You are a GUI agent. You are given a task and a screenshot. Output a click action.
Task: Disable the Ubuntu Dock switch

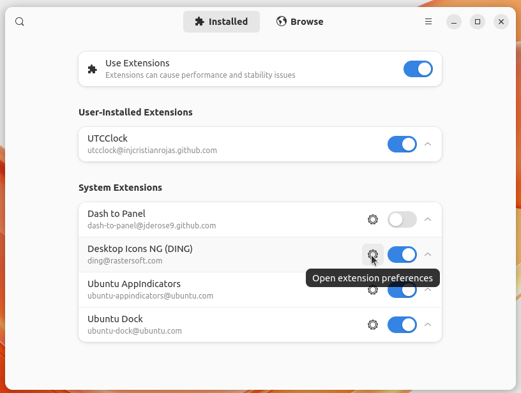(x=402, y=325)
